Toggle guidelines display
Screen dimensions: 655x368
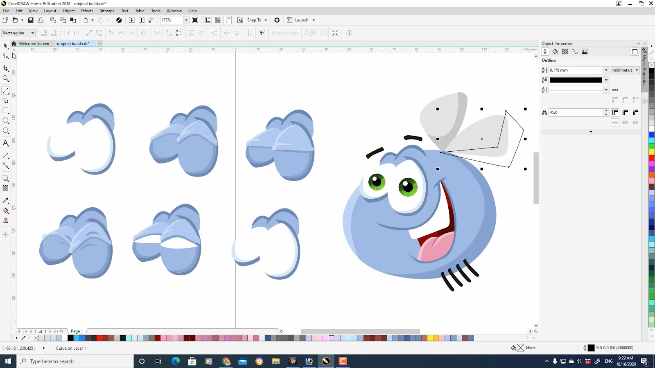click(228, 20)
